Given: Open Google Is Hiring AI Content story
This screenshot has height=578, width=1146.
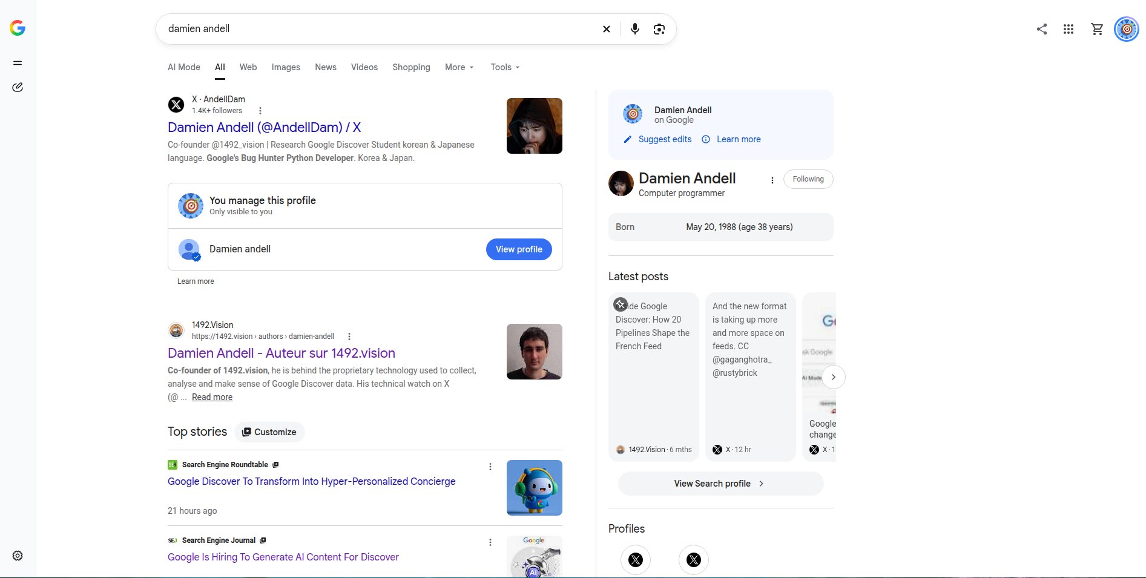Looking at the screenshot, I should coord(283,557).
